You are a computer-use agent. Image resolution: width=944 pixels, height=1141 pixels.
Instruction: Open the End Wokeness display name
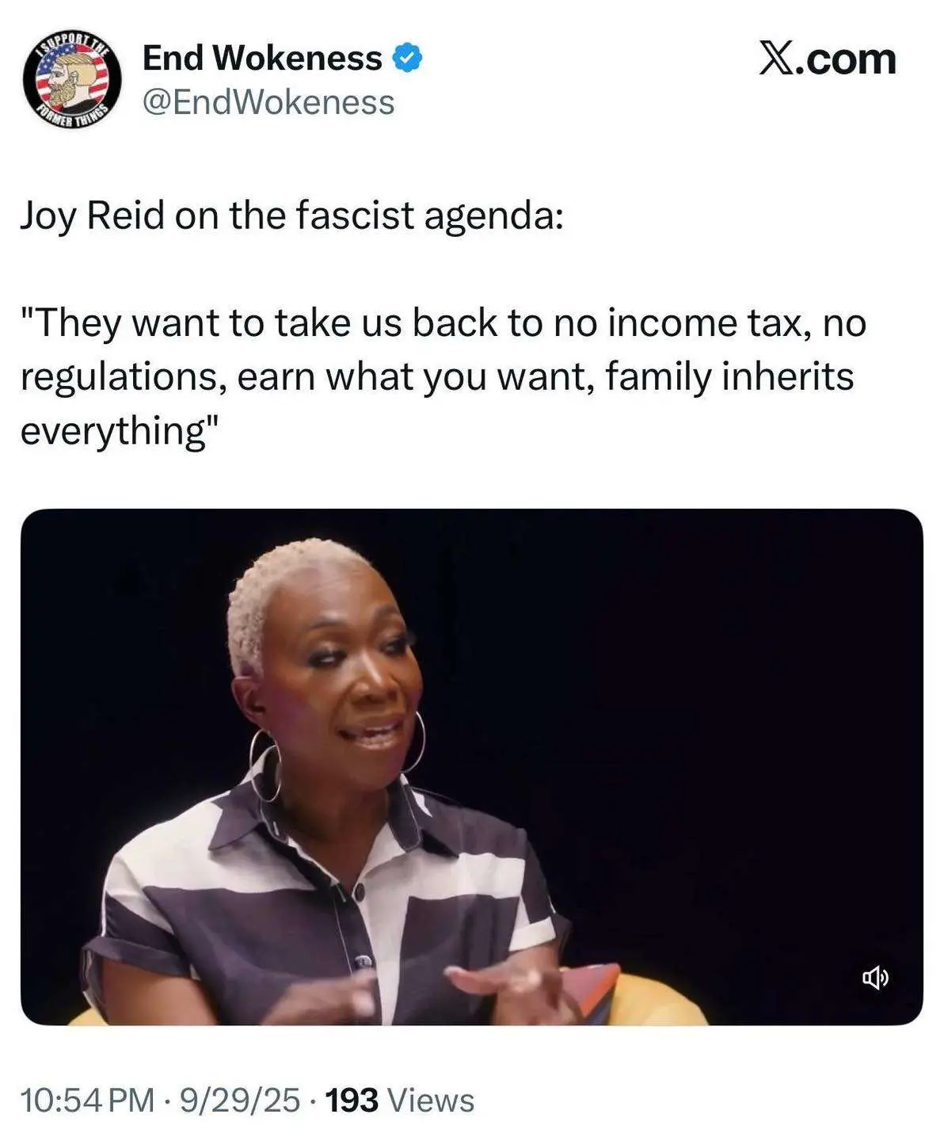point(262,58)
